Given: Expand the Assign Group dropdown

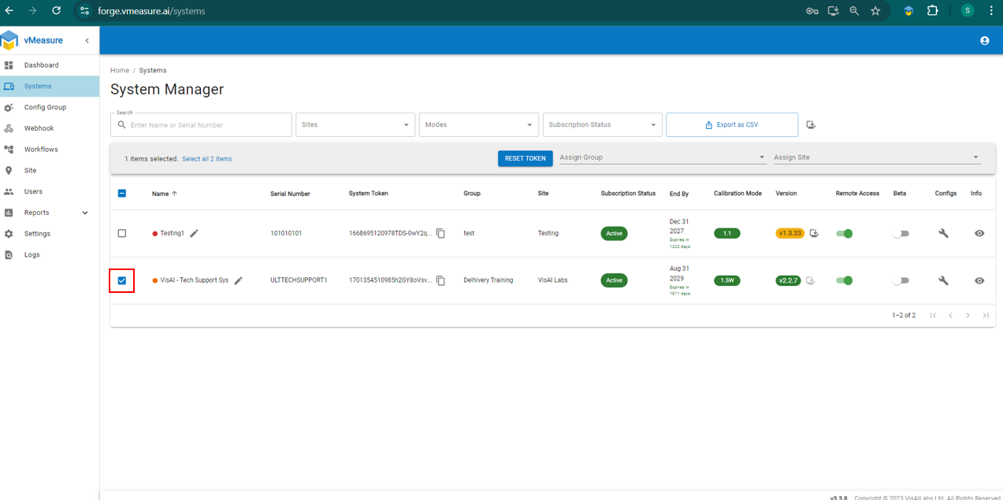Looking at the screenshot, I should 662,157.
